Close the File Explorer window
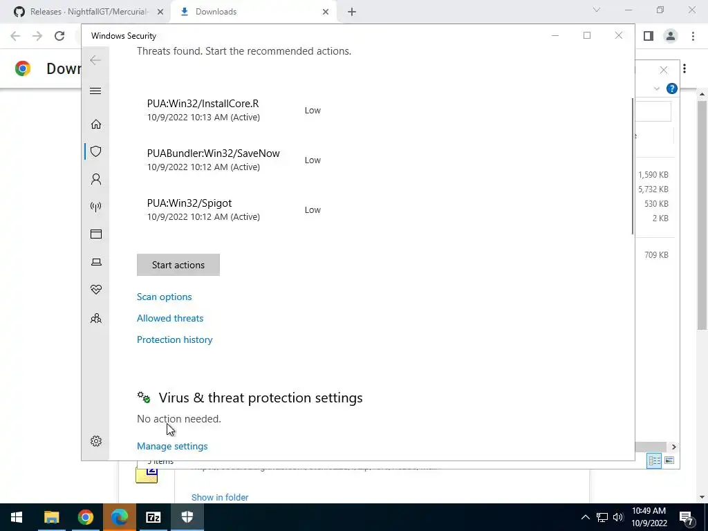708x531 pixels. (663, 70)
